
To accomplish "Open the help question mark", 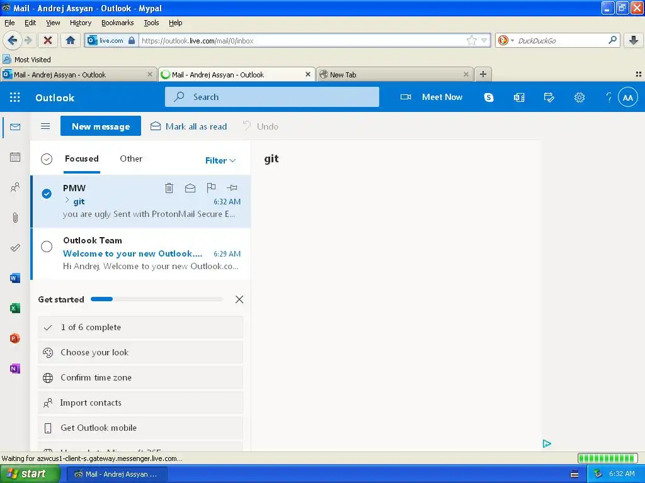I will click(609, 97).
